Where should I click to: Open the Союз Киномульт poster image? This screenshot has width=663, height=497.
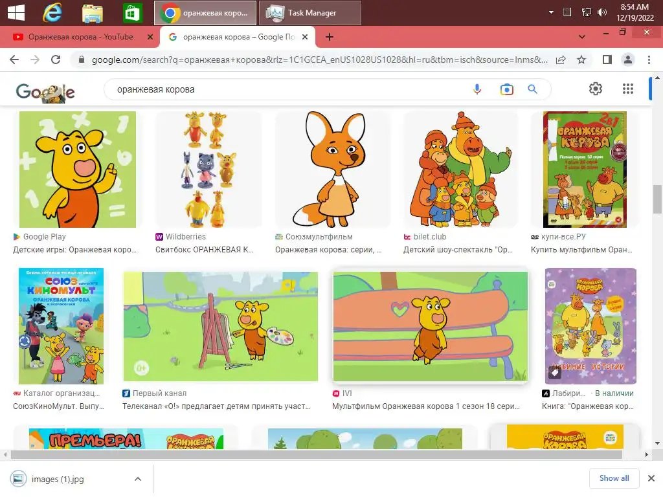pyautogui.click(x=61, y=326)
